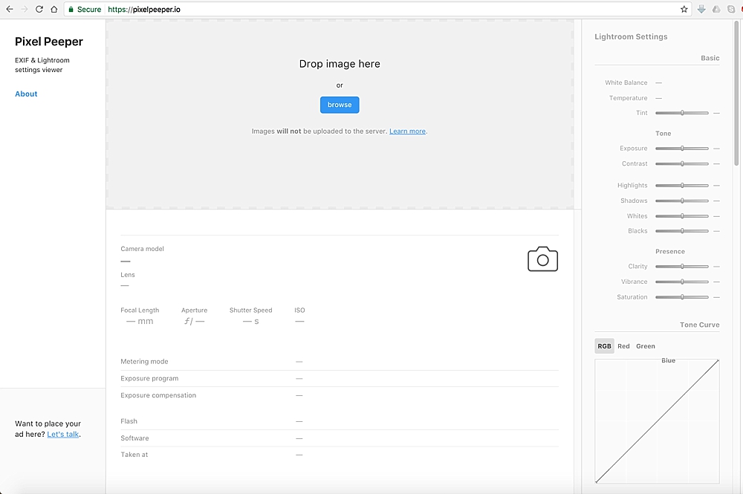743x494 pixels.
Task: Click the camera placeholder icon
Action: click(542, 259)
